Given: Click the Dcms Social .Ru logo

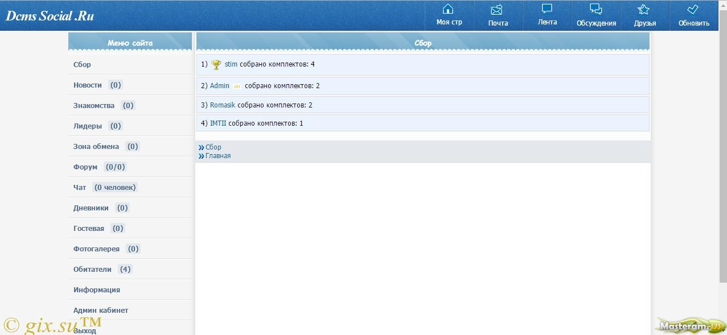Looking at the screenshot, I should [50, 16].
